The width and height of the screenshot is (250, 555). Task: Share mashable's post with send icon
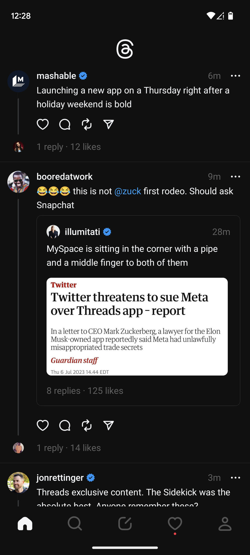[x=109, y=124]
